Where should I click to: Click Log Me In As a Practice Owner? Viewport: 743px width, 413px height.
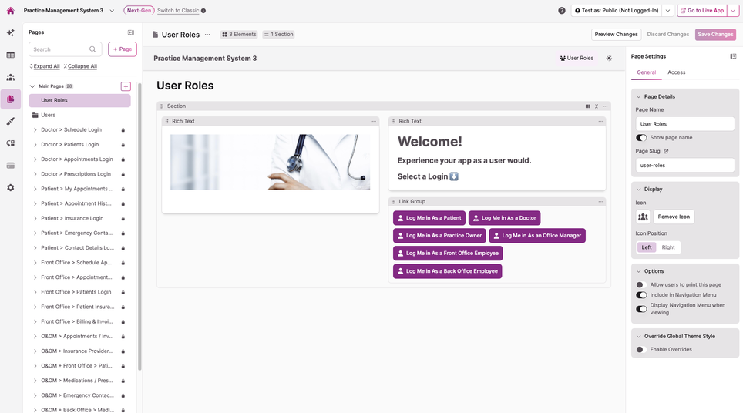pyautogui.click(x=439, y=235)
